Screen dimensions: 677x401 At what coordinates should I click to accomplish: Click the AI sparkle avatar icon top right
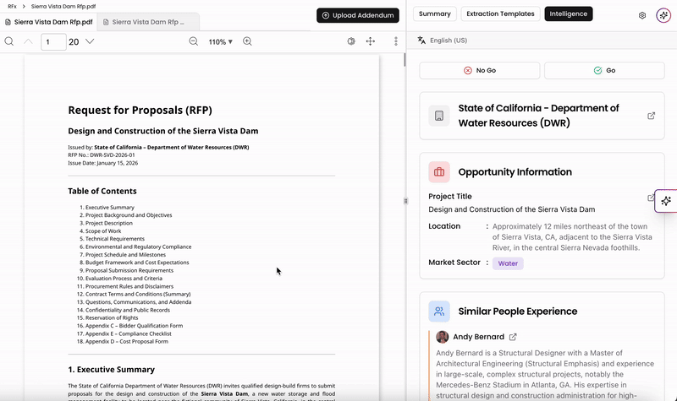point(663,15)
